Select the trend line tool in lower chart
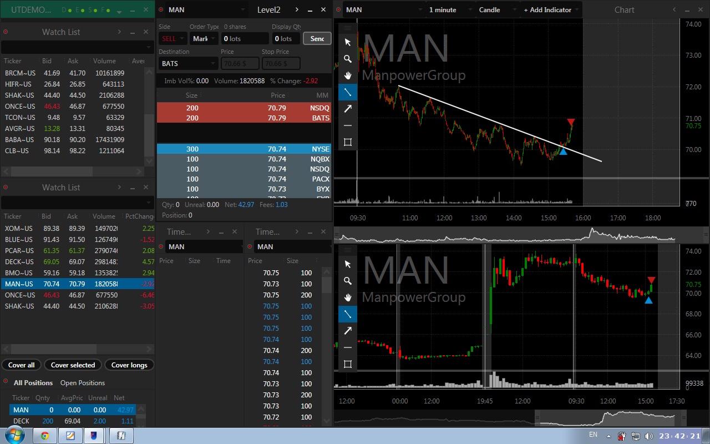Viewport: 710px width, 444px height. pyautogui.click(x=348, y=314)
